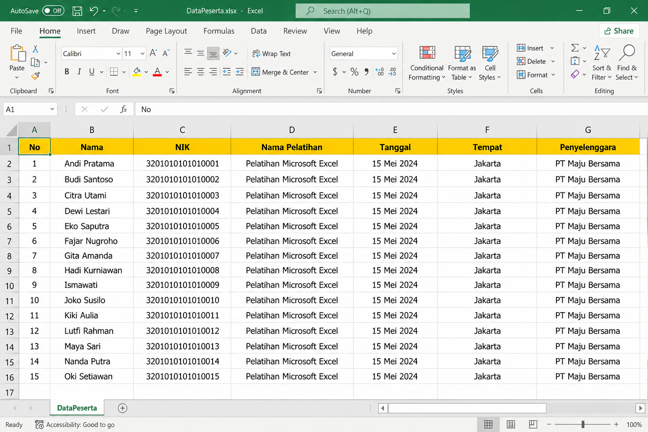Viewport: 648px width, 432px height.
Task: Open Cell Styles gallery
Action: point(490,63)
